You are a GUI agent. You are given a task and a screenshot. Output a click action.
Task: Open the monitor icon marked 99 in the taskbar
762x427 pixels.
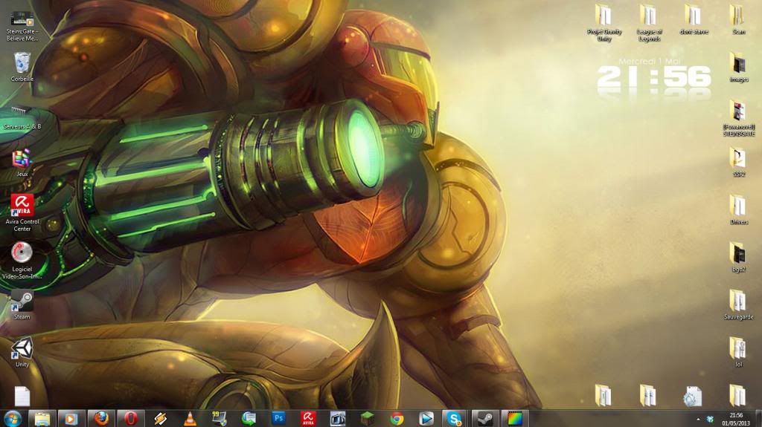coord(220,418)
